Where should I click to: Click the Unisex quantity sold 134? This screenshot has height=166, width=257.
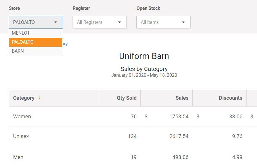(x=132, y=136)
